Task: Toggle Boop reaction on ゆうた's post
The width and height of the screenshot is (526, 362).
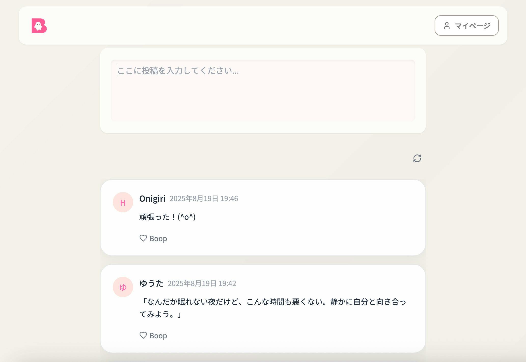Action: pos(153,335)
